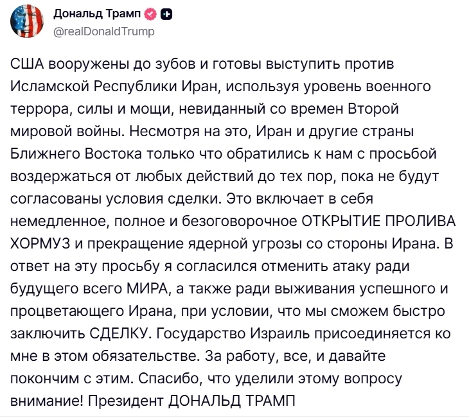This screenshot has width=469, height=418.
Task: Click the phrase Государство Израиль
Action: [233, 333]
